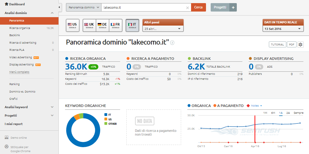Click the blue Ricerca Organica dot
The height and width of the screenshot is (154, 309).
click(67, 59)
